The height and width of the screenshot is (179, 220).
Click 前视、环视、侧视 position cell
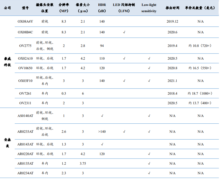point(45,116)
